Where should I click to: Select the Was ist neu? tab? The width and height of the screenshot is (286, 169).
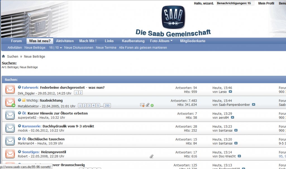[x=40, y=41]
